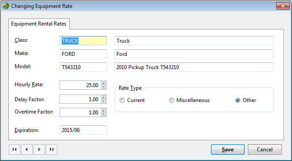Cancel the equipment rate changes
Image resolution: width=292 pixels, height=161 pixels.
click(265, 150)
